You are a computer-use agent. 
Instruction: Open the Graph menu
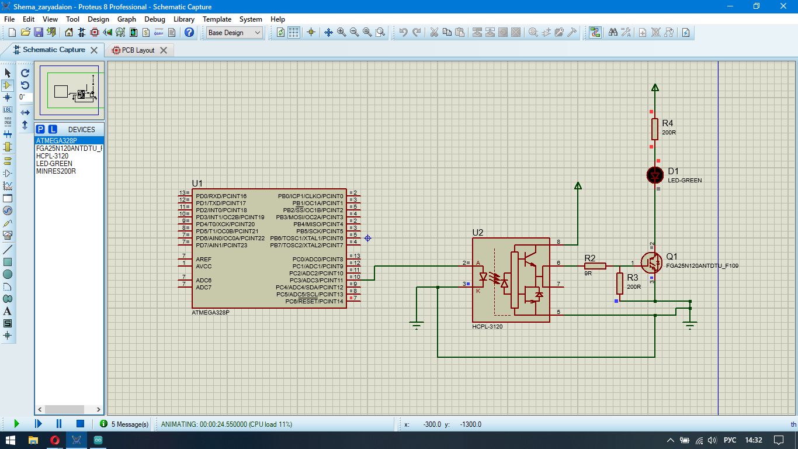point(127,19)
